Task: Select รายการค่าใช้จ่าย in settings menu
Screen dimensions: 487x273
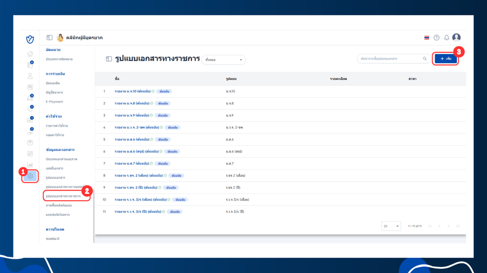Action: [x=57, y=126]
